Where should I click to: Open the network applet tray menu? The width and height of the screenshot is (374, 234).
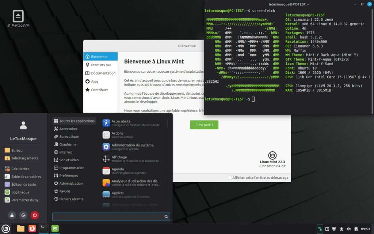(320, 229)
